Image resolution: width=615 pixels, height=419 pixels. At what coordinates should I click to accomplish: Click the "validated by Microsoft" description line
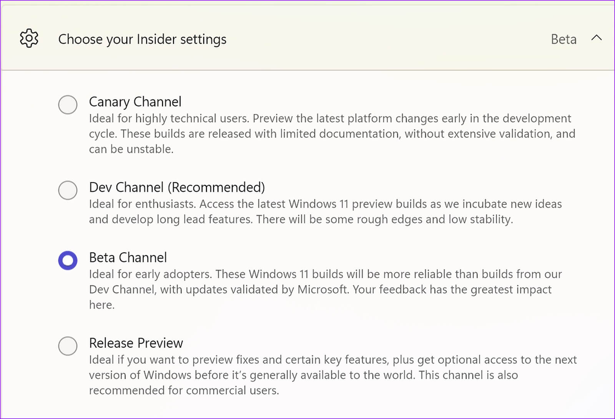tap(320, 290)
